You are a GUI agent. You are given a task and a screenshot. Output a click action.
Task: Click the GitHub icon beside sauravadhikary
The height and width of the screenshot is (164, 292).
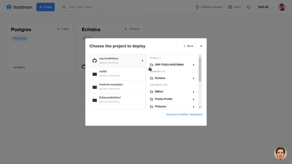coord(95,60)
